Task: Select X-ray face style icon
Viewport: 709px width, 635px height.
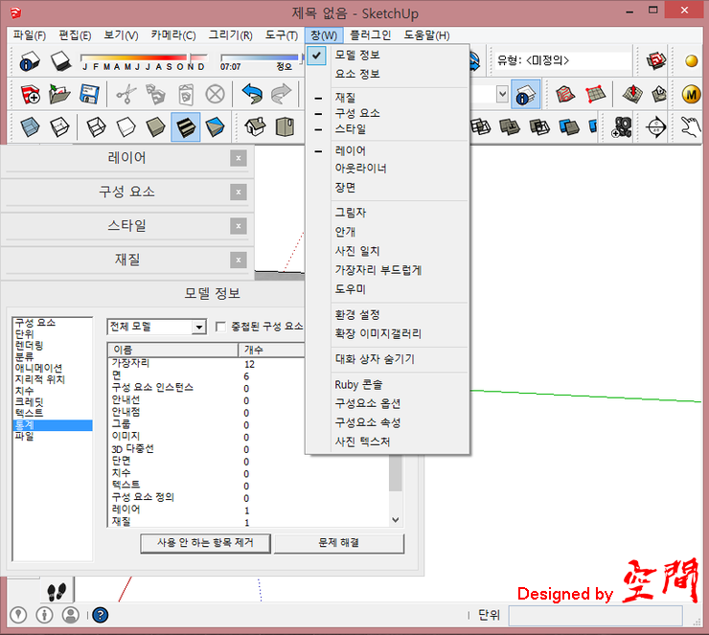Action: [30, 127]
